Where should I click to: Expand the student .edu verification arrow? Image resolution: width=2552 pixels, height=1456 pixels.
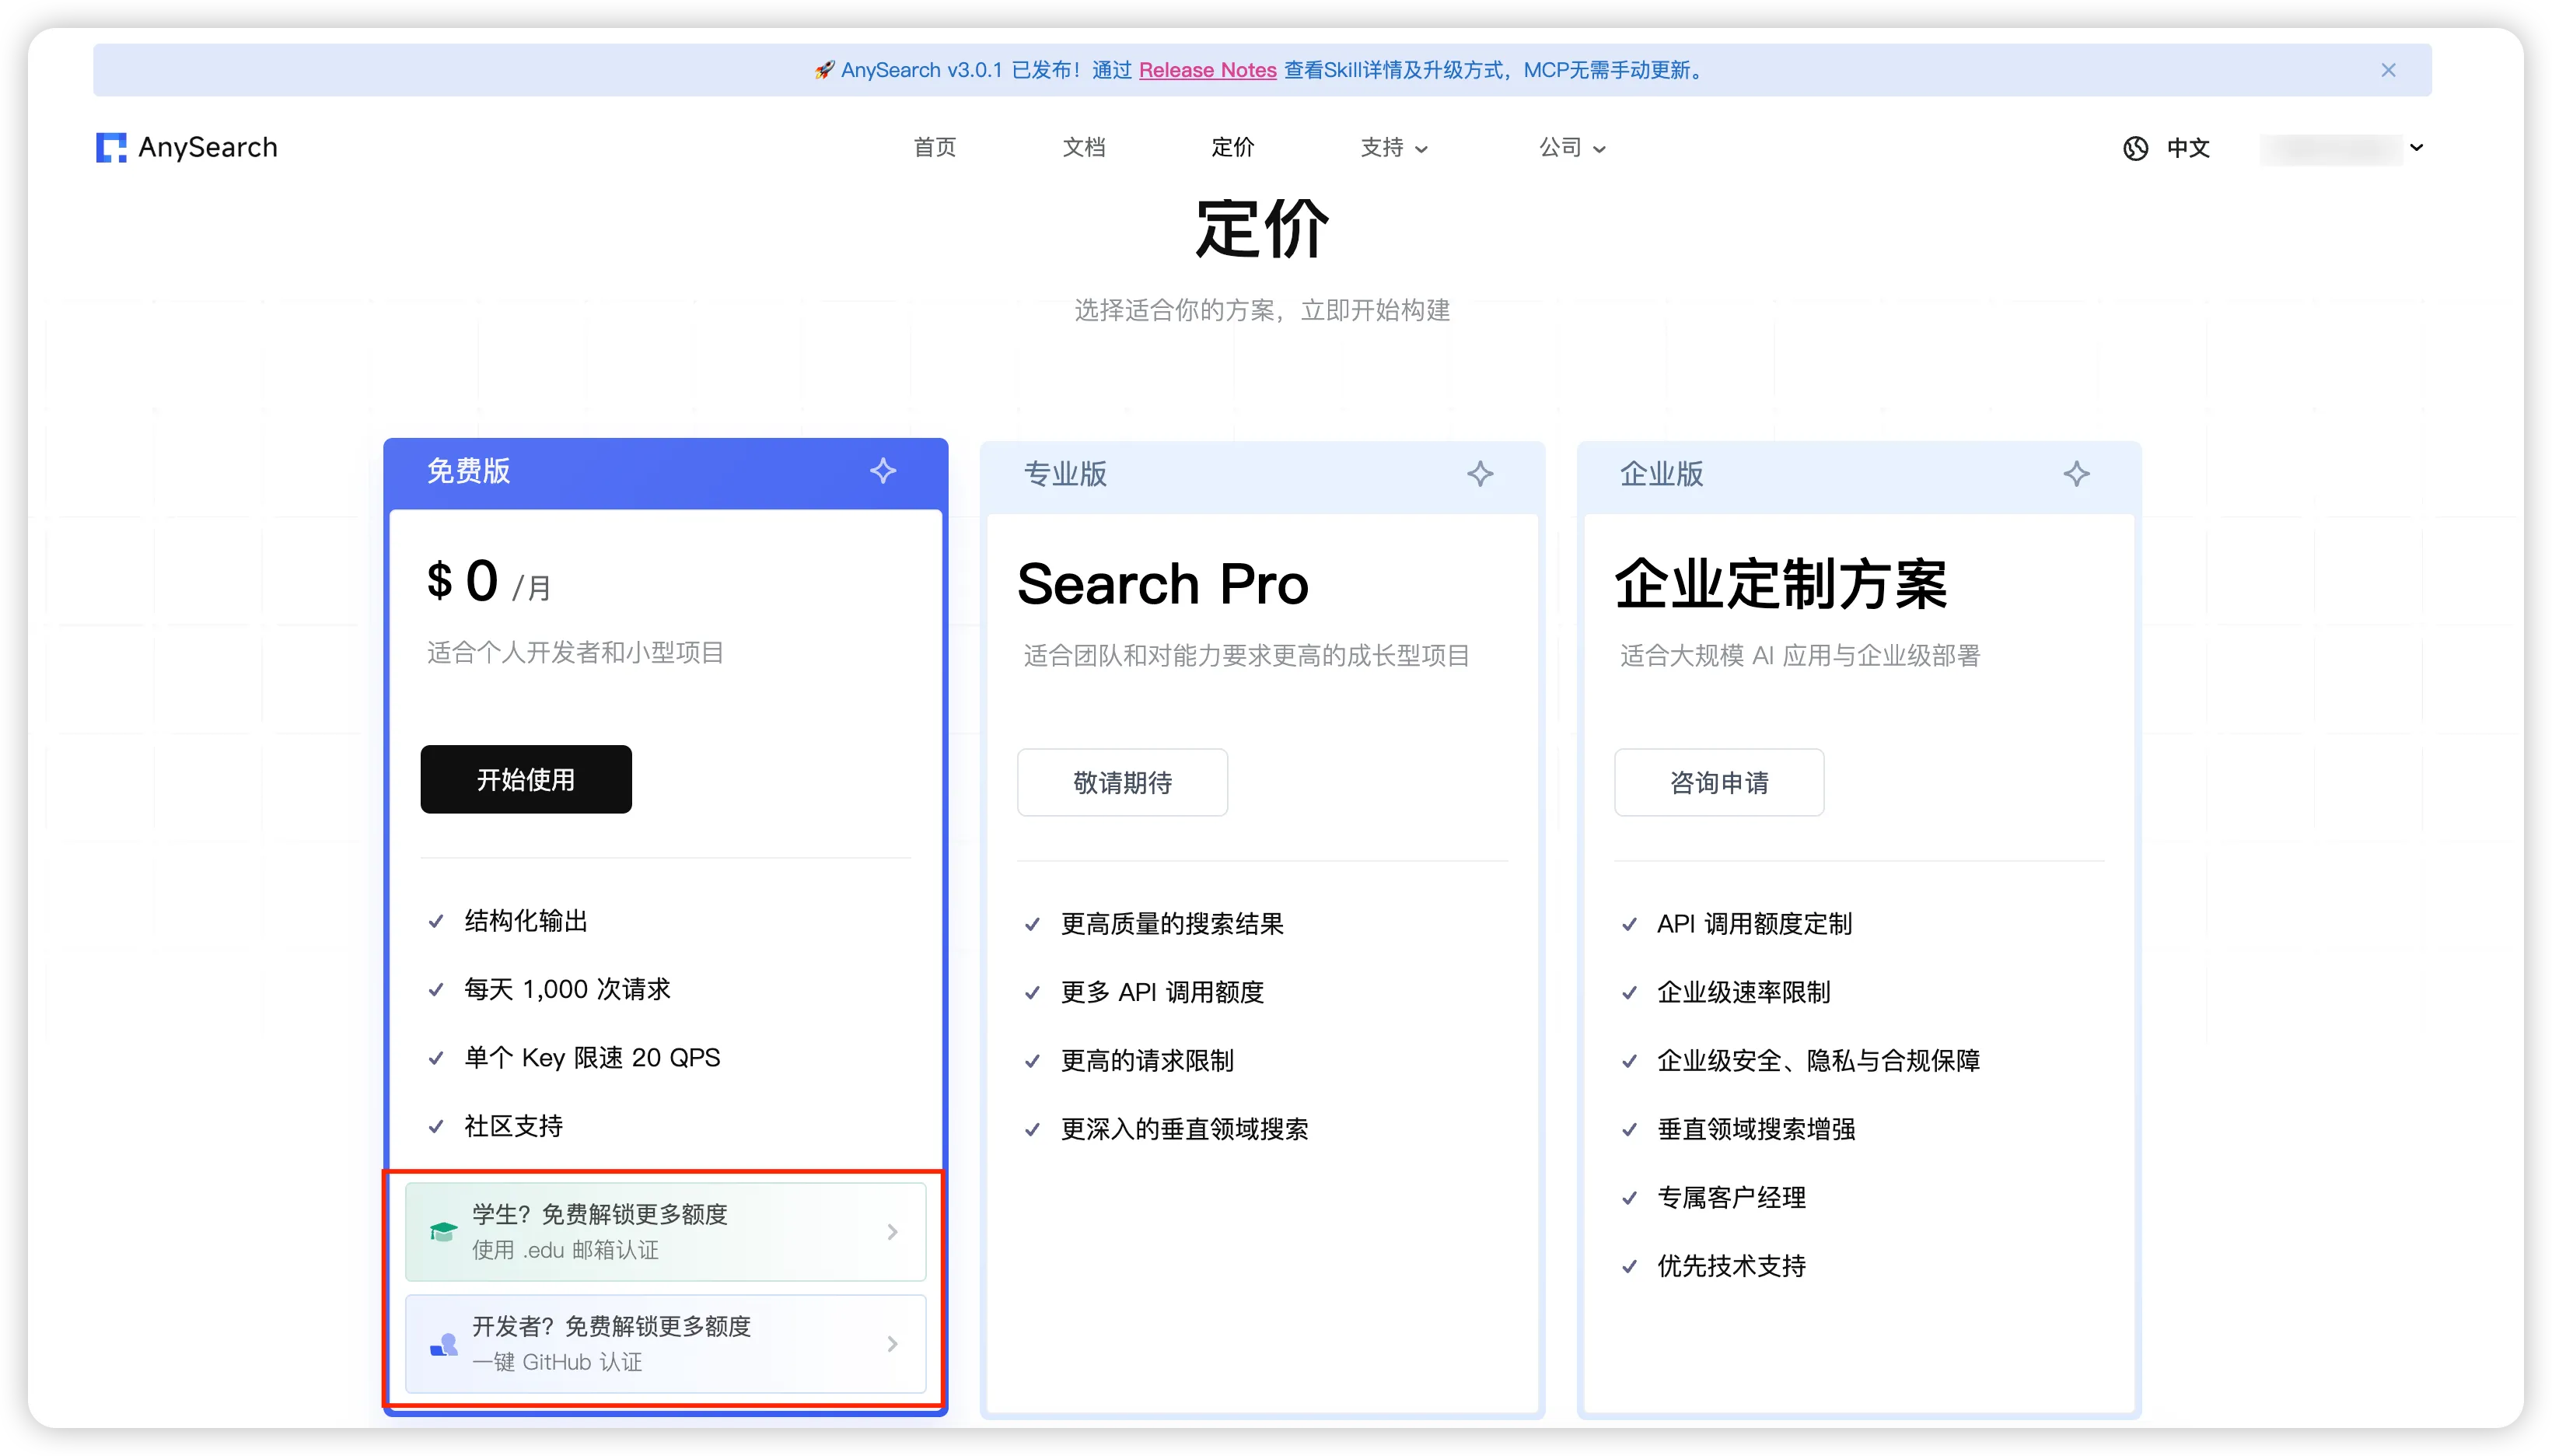click(x=893, y=1232)
